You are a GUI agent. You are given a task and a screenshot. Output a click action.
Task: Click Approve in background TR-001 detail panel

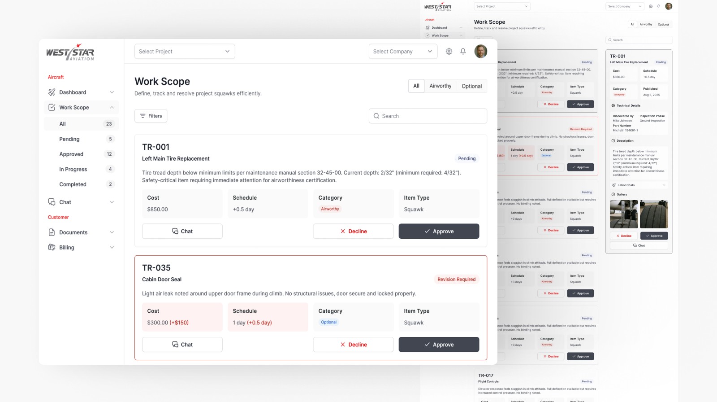[654, 236]
